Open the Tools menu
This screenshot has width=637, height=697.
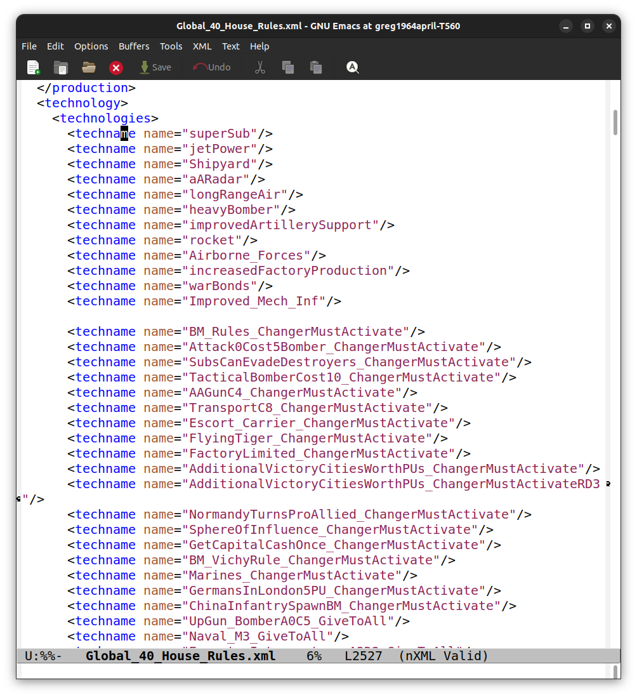pos(171,46)
